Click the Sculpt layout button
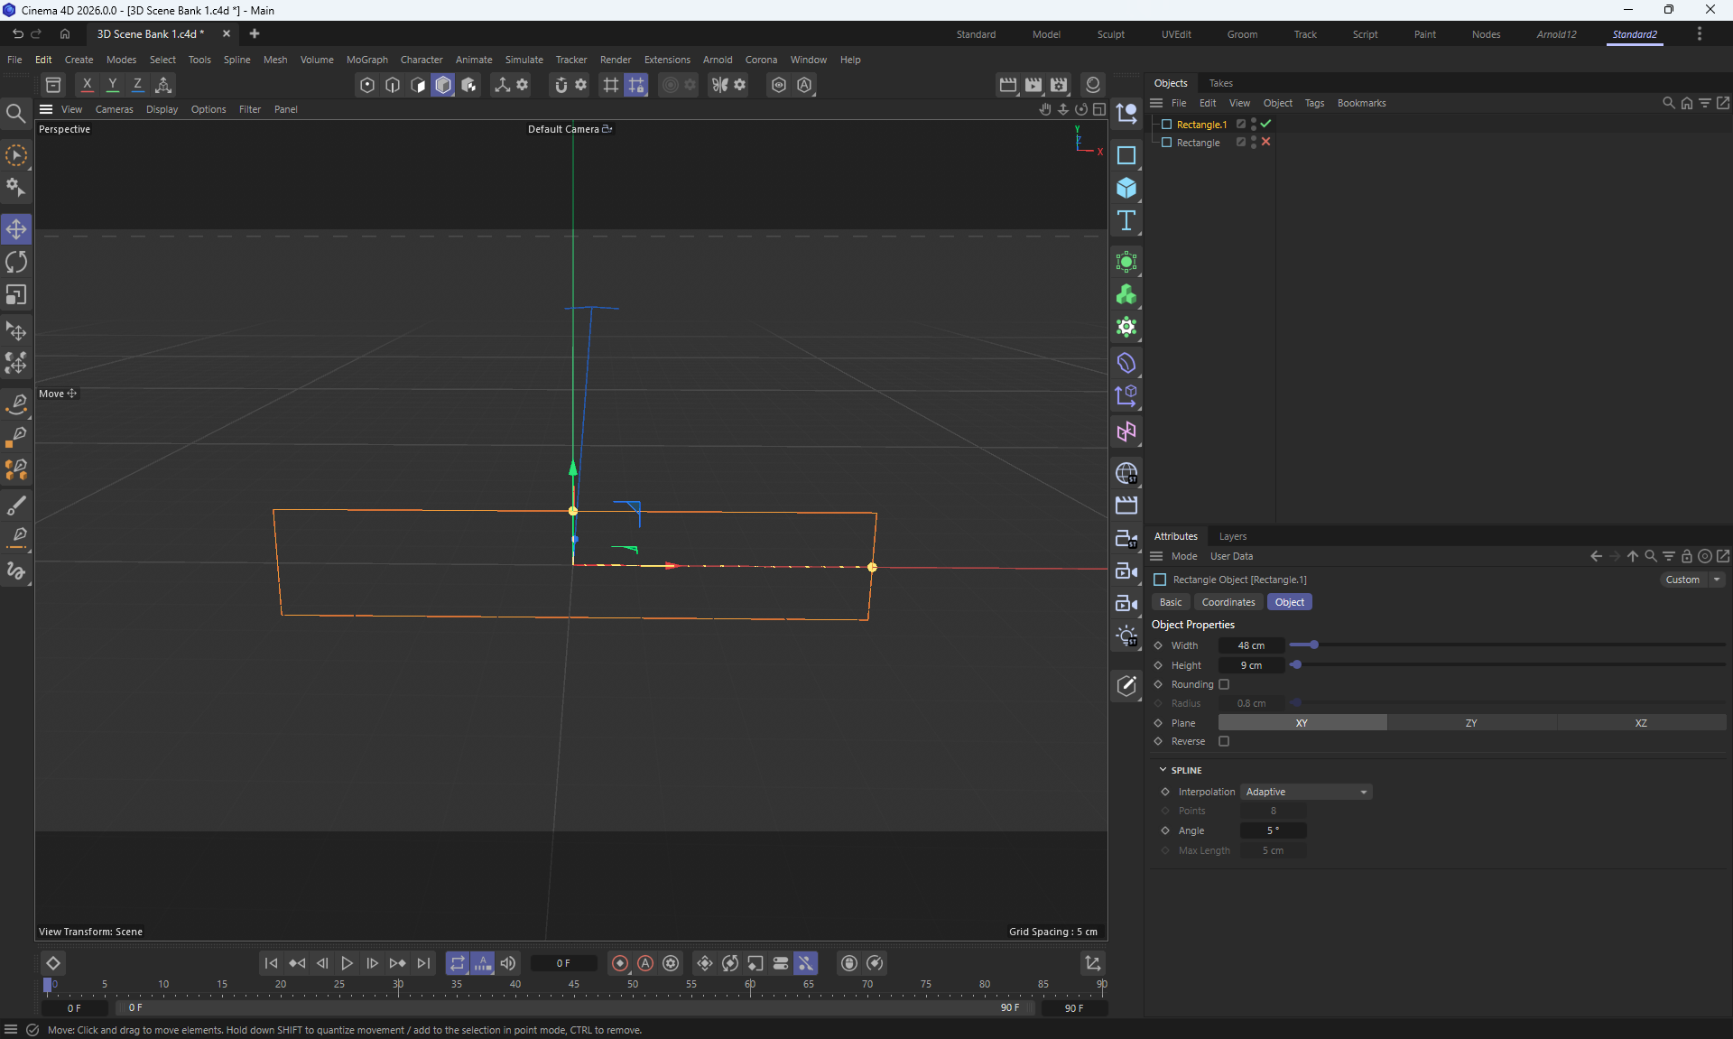Image resolution: width=1733 pixels, height=1039 pixels. (x=1110, y=34)
